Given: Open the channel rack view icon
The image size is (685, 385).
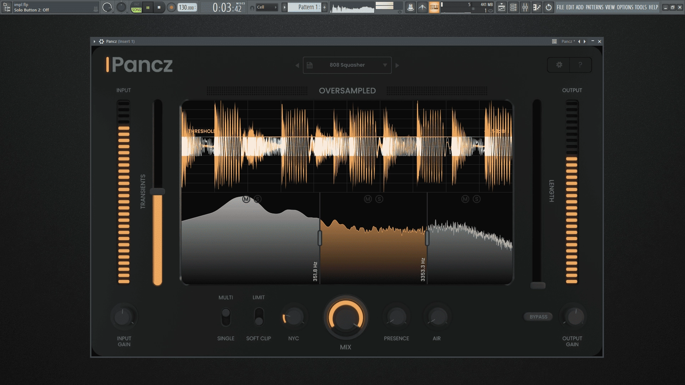Looking at the screenshot, I should (x=513, y=7).
